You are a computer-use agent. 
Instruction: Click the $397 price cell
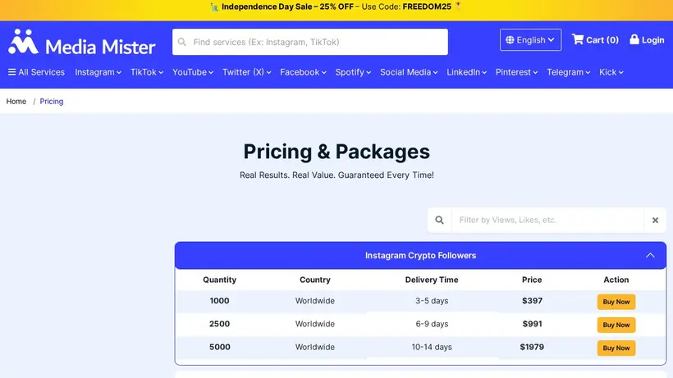point(532,301)
